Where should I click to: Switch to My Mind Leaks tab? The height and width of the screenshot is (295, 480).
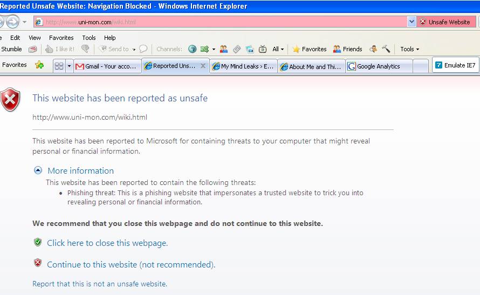tap(244, 66)
